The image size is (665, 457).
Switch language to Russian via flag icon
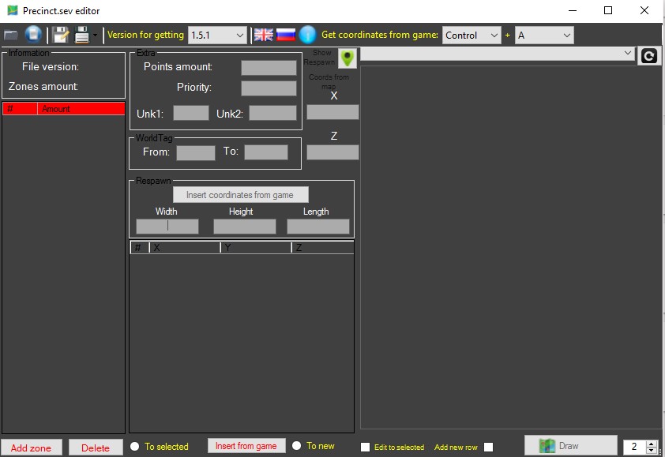(x=286, y=35)
